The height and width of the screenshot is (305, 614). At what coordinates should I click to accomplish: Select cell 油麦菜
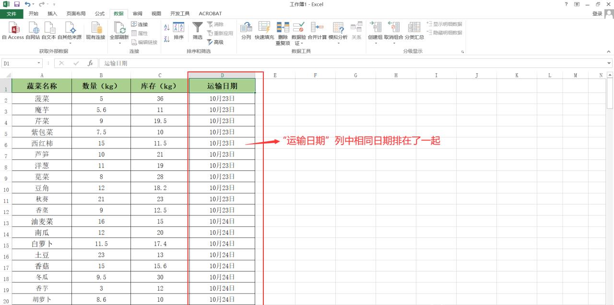pos(42,221)
